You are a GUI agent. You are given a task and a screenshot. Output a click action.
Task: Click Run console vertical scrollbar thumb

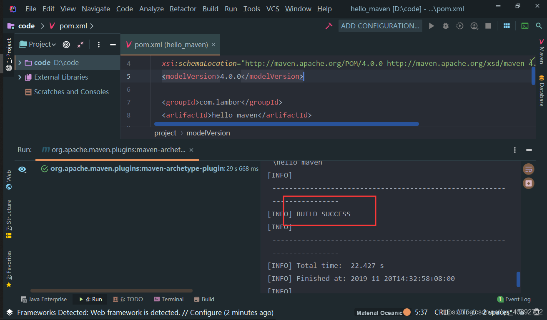click(x=518, y=279)
